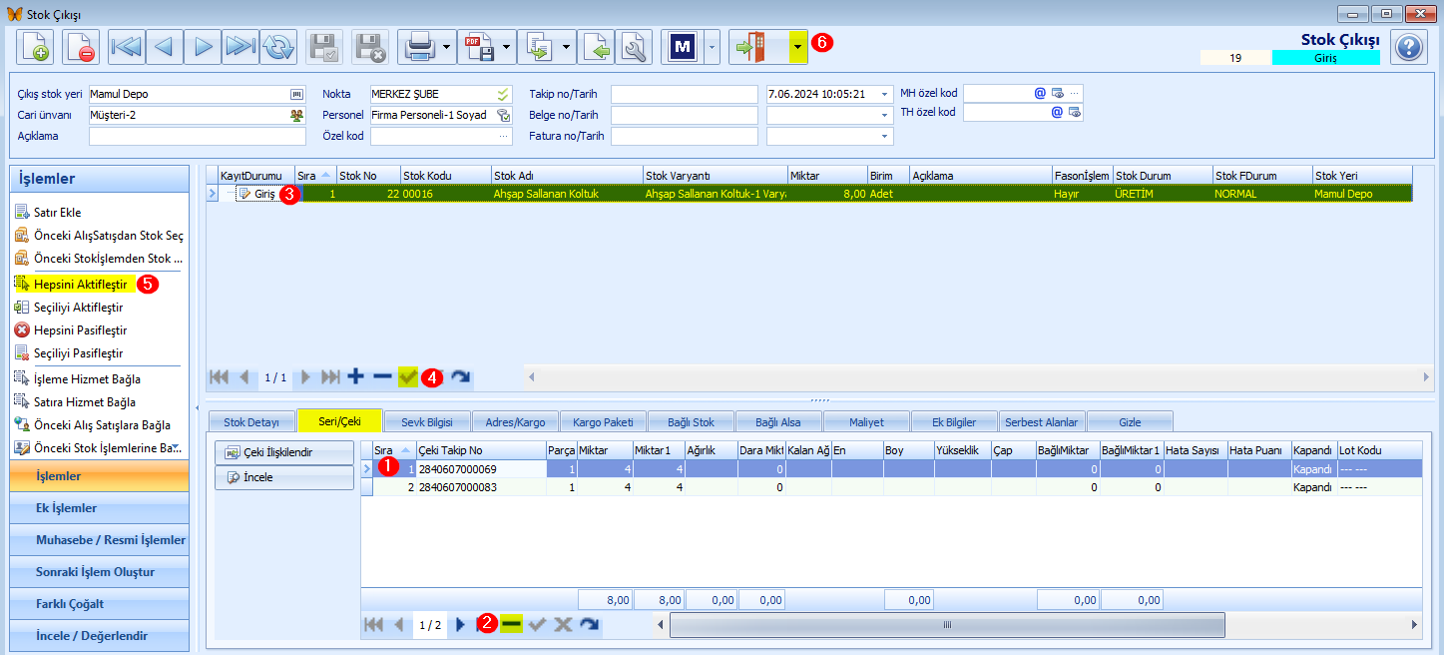Screen dimensions: 1444x655
Task: Click Hepsini Aktifleştir in İşlemler panel
Action: coord(80,284)
